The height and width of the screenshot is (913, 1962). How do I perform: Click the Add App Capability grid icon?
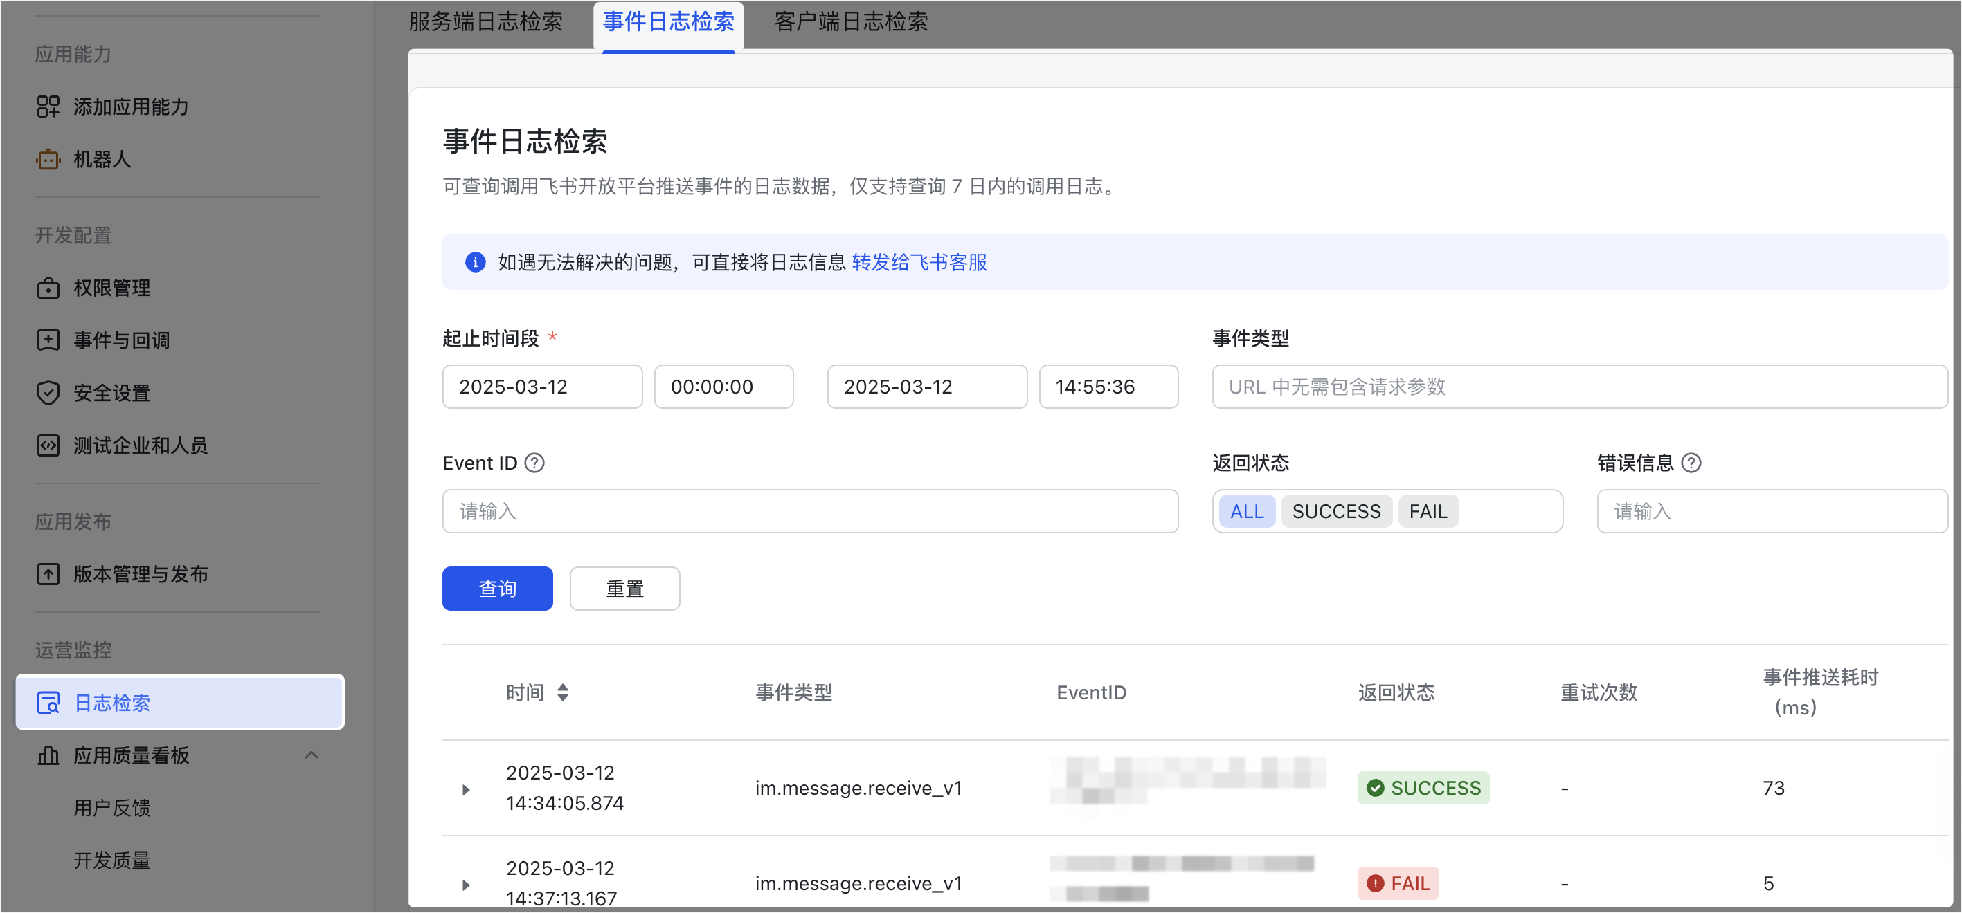point(48,107)
